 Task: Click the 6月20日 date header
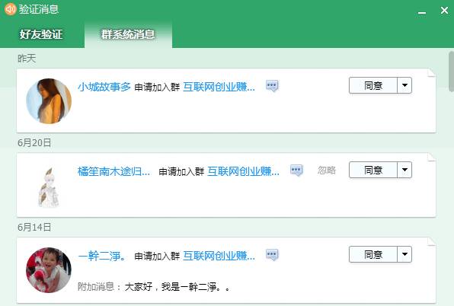(x=34, y=142)
